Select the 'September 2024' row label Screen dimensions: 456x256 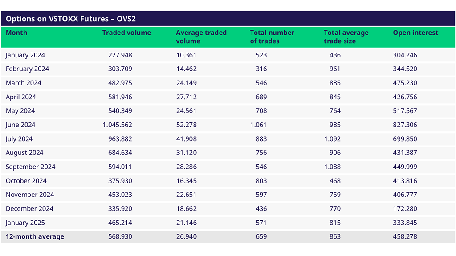31,167
